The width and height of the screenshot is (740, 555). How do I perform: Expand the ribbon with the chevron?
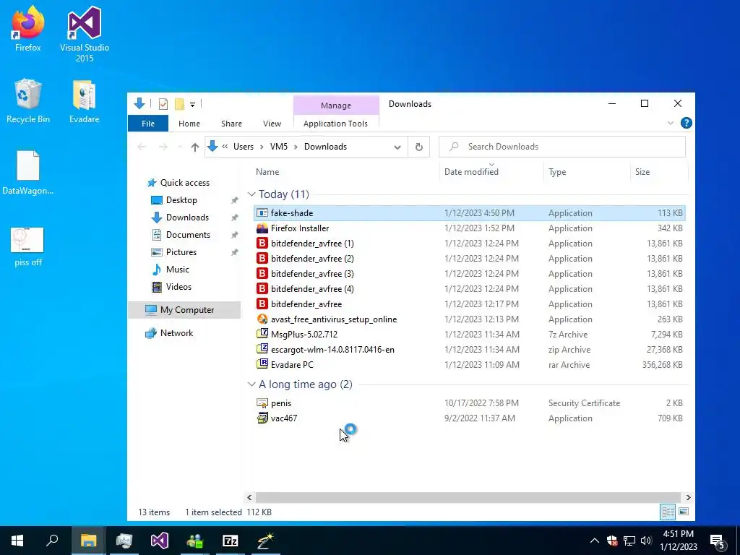[671, 123]
